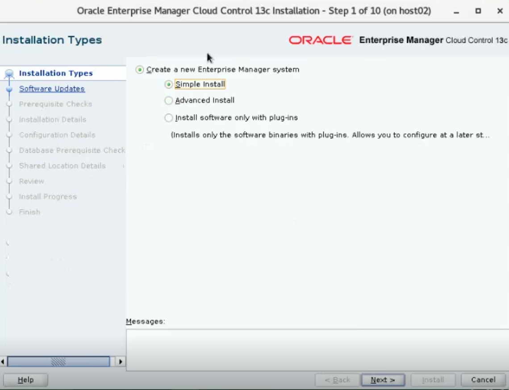Image resolution: width=509 pixels, height=390 pixels.
Task: Click Shared Location Details step label
Action: pyautogui.click(x=63, y=166)
